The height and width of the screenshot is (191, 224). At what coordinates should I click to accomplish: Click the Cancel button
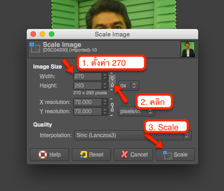[133, 155]
